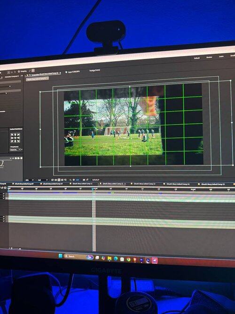Open Google Chrome from the taskbar
The image size is (235, 314).
click(x=128, y=259)
